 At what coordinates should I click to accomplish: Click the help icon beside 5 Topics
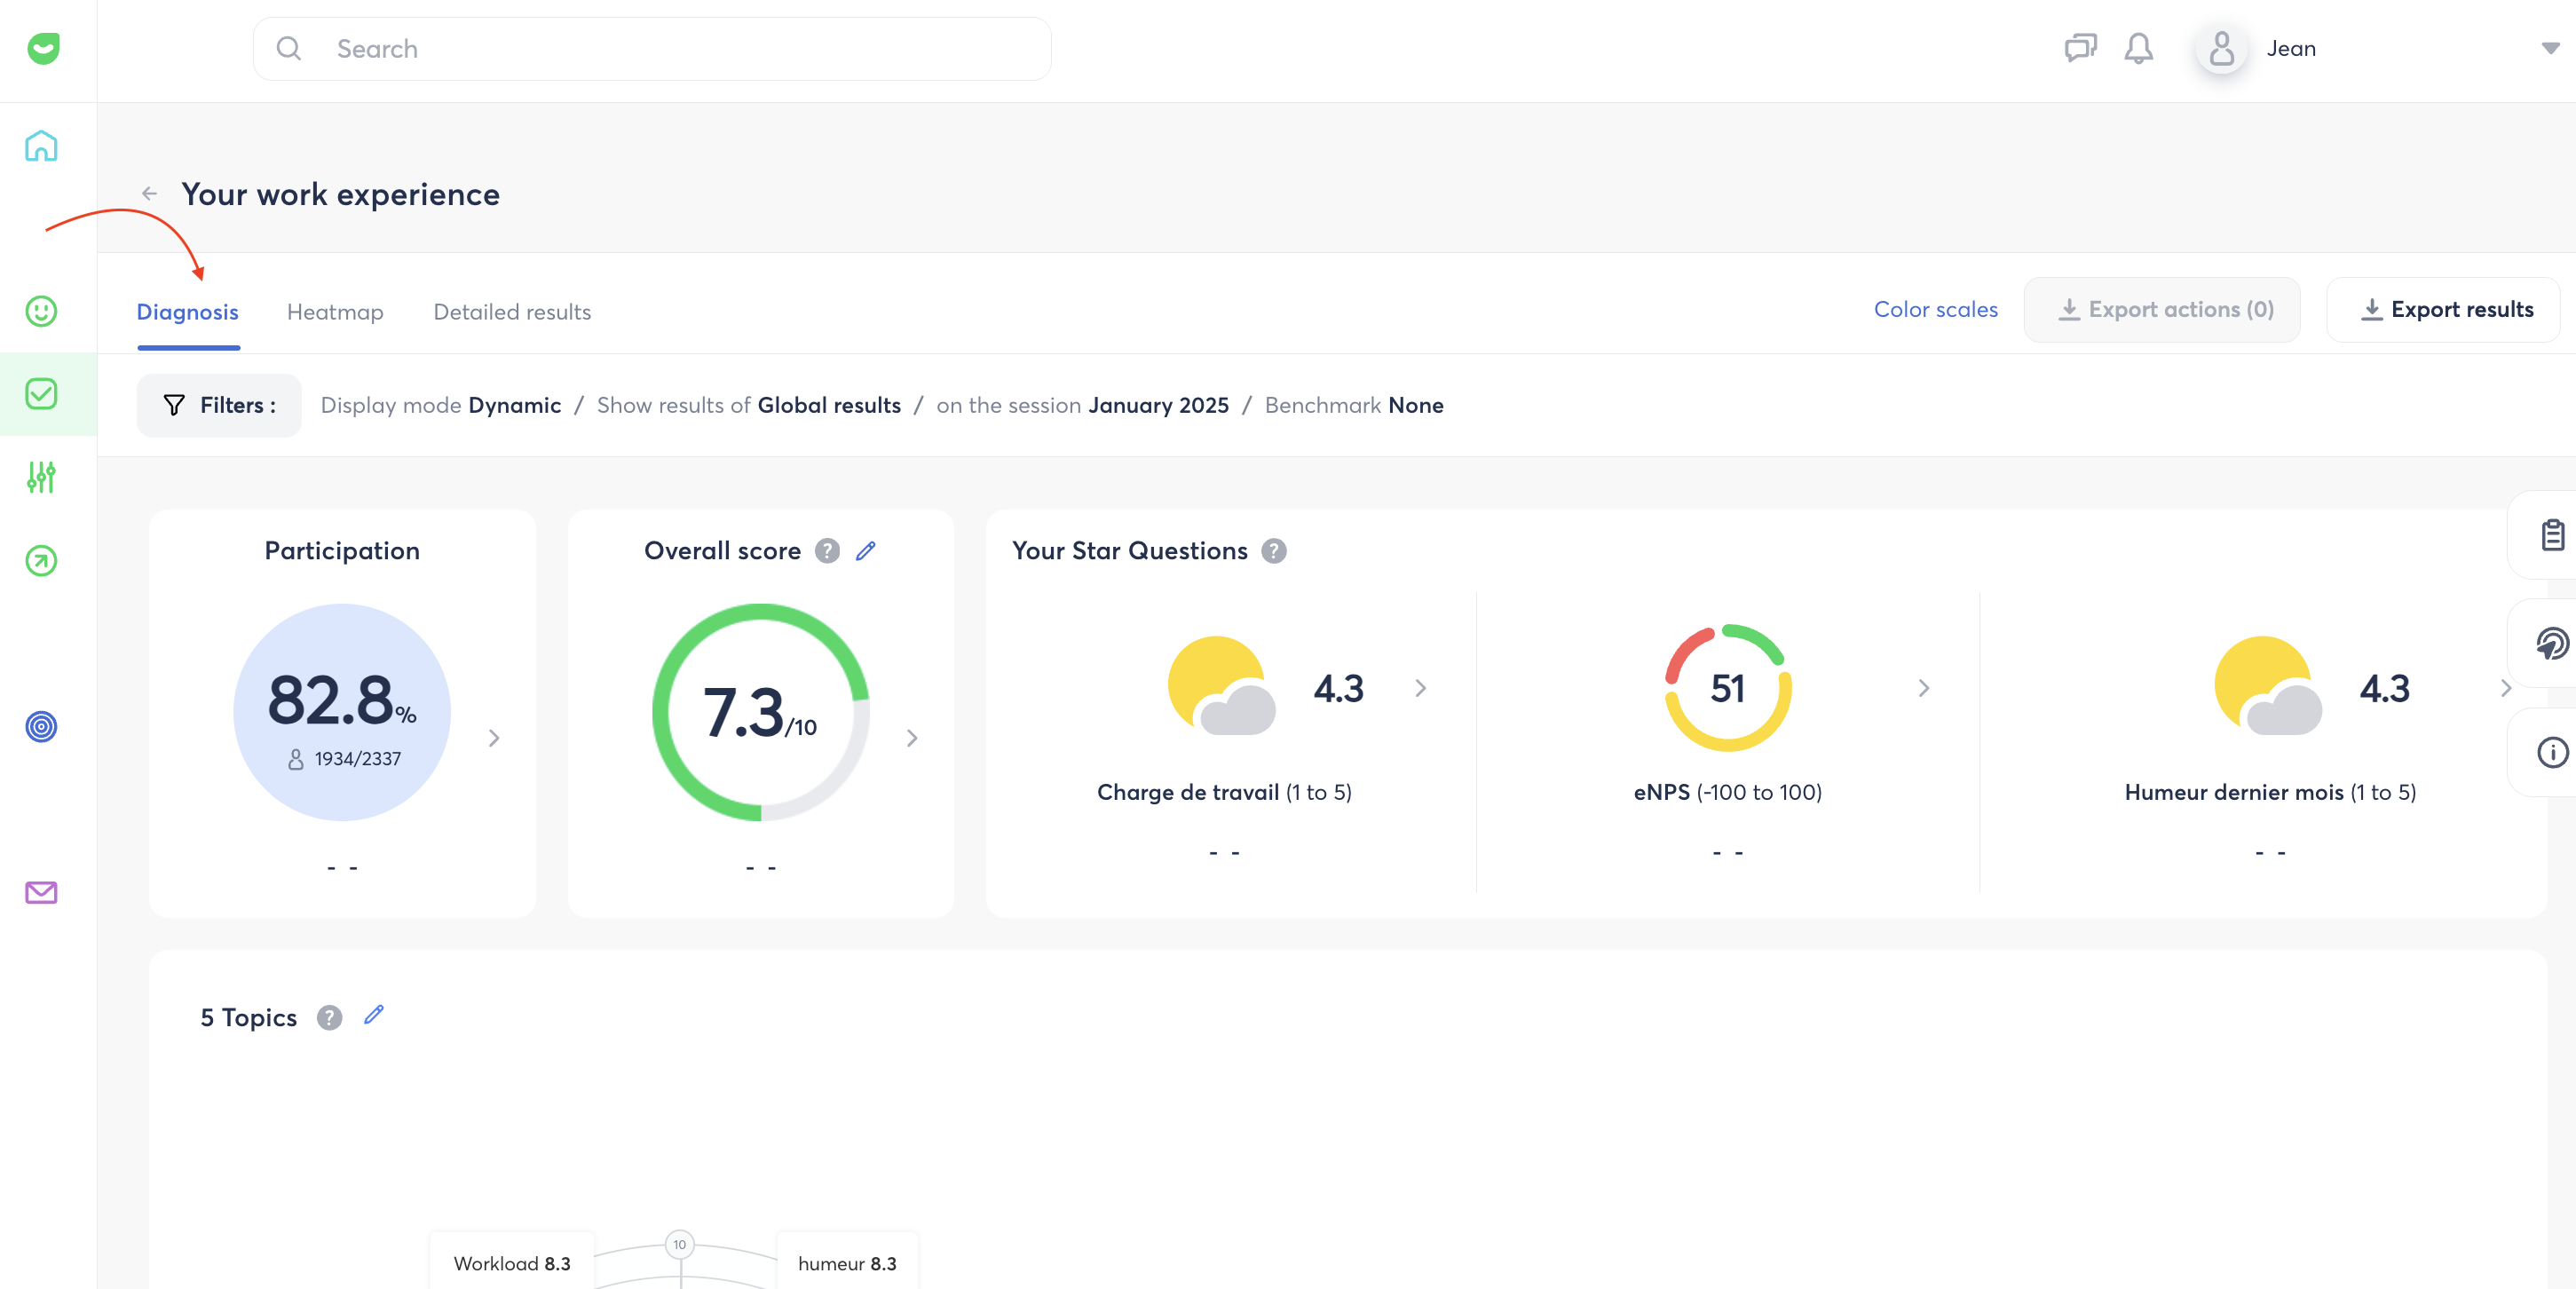click(x=329, y=1018)
